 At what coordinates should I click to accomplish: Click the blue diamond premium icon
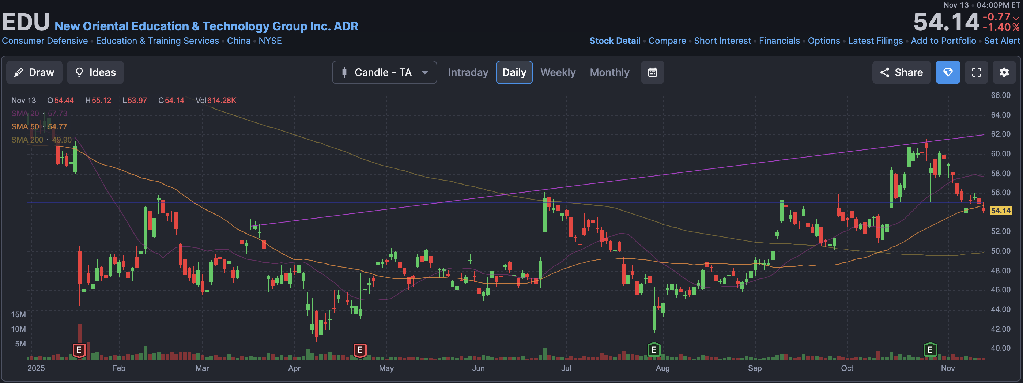point(948,72)
